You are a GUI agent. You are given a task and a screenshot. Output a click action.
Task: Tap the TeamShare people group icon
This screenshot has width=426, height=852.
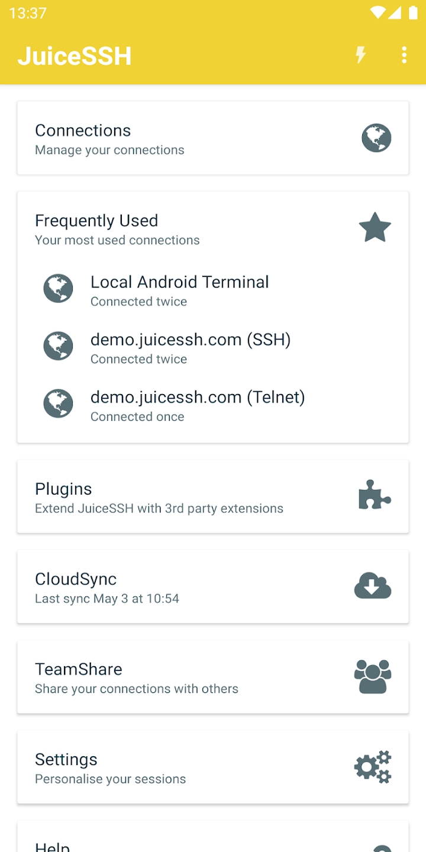pos(373,676)
